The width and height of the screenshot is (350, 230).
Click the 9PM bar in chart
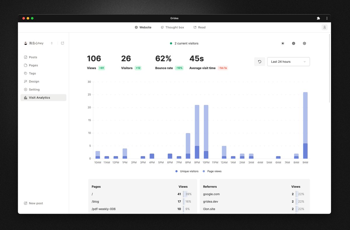[x=197, y=132]
